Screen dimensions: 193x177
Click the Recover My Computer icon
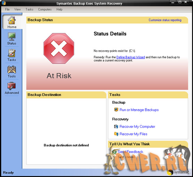tap(116, 126)
